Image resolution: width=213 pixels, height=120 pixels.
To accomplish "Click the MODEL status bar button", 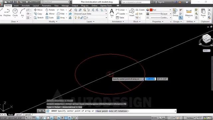I will (x=154, y=118).
